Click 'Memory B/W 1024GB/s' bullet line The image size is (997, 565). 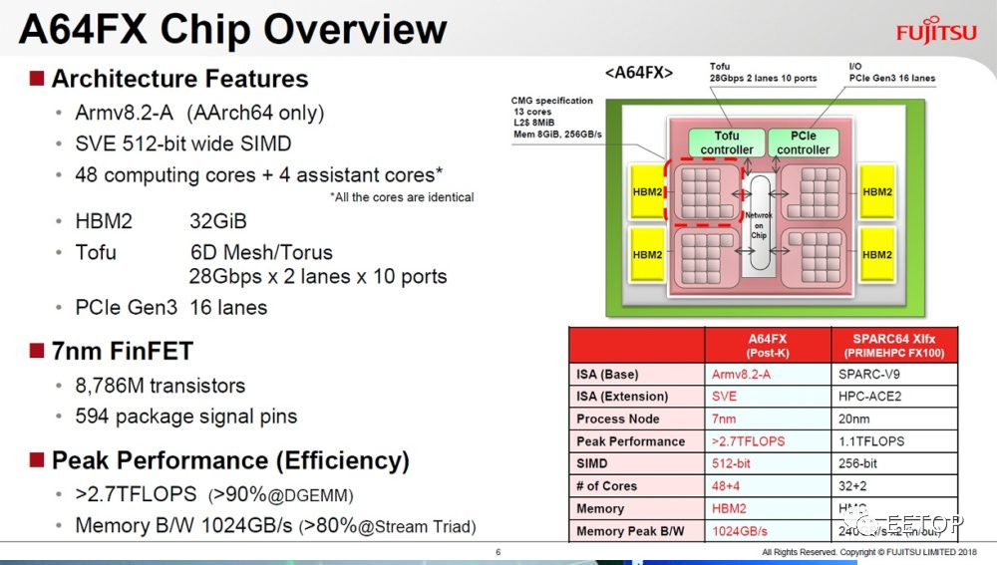275,526
